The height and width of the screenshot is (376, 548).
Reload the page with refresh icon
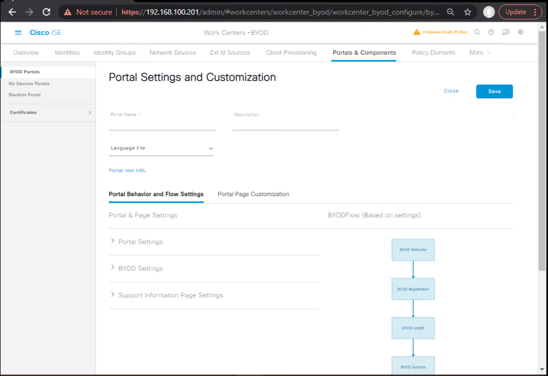pos(46,12)
